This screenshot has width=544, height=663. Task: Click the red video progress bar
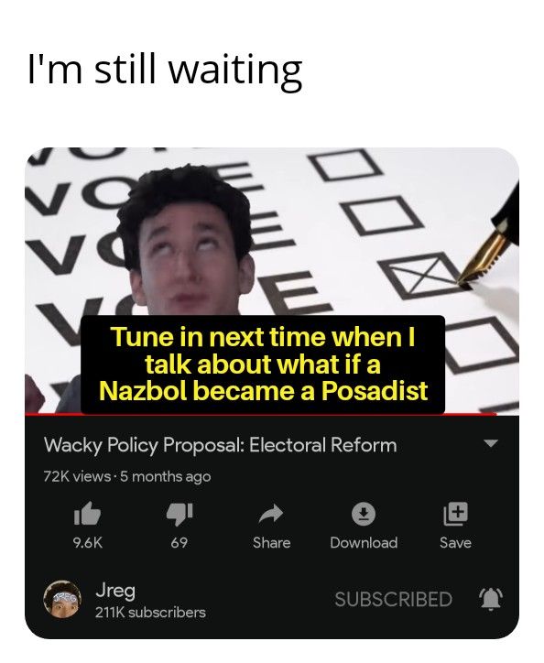pos(261,415)
